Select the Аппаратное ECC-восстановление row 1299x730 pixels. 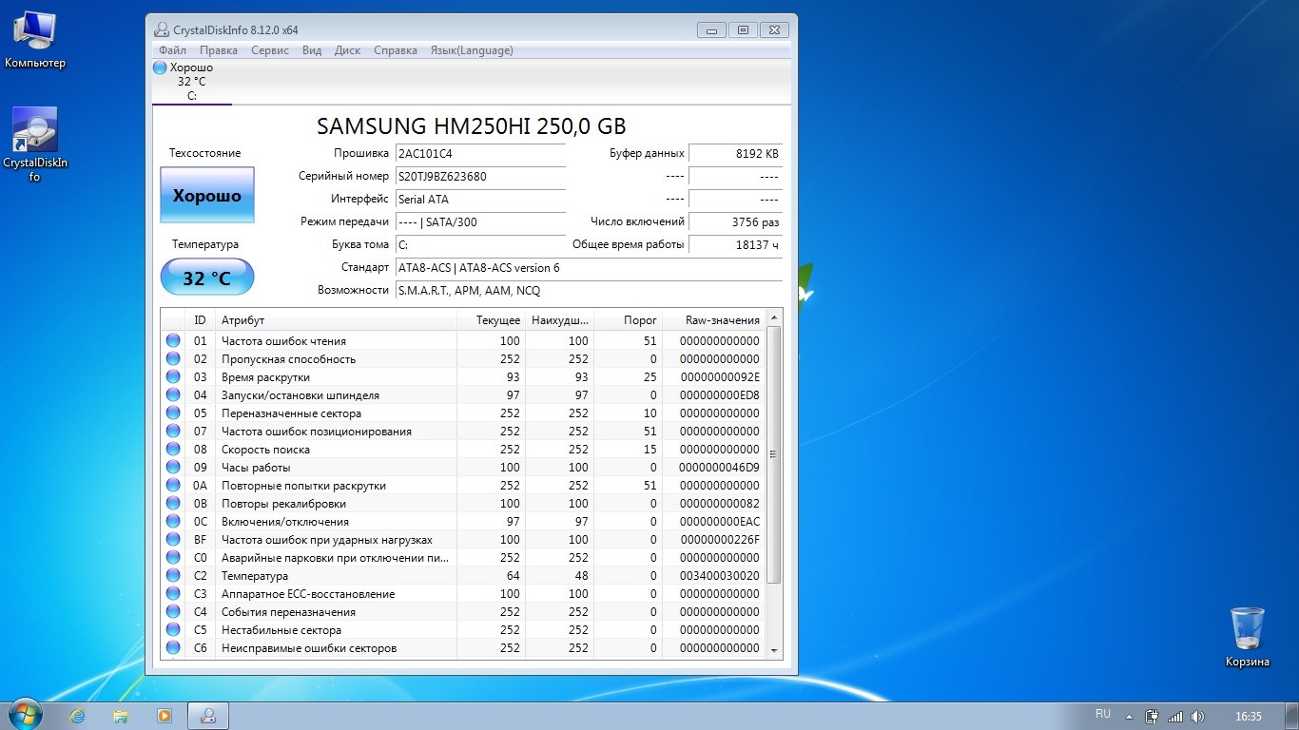462,593
